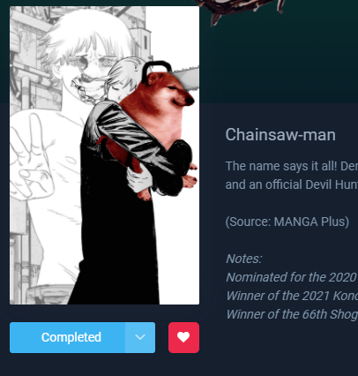Click the "Nominated for the 2020" note

pyautogui.click(x=292, y=277)
